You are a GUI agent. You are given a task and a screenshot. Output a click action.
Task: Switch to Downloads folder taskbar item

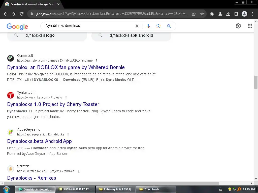coord(156,189)
